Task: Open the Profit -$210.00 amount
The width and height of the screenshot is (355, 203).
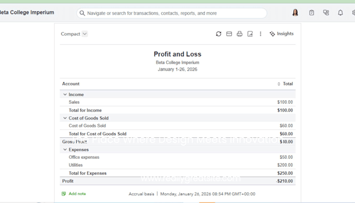Action: 285,181
